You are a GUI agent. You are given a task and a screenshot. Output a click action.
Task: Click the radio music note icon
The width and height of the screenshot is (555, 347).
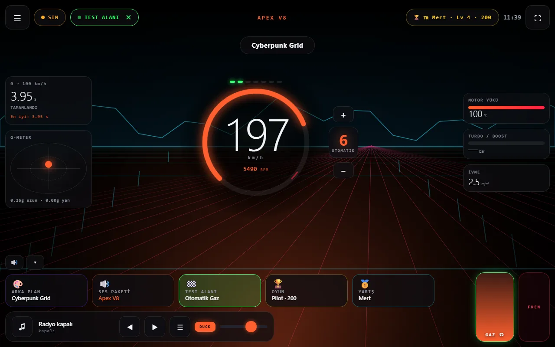pos(22,327)
